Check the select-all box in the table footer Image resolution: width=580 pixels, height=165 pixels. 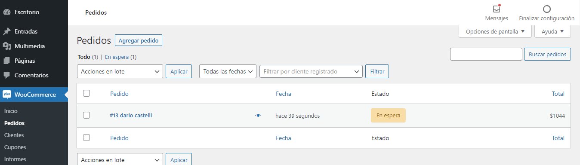pos(86,137)
